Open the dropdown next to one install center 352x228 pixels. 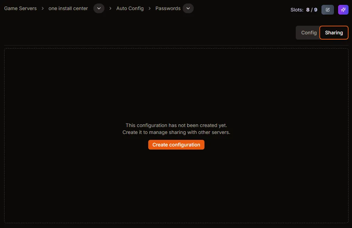point(99,8)
